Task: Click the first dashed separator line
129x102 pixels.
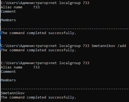Action: 65,29
